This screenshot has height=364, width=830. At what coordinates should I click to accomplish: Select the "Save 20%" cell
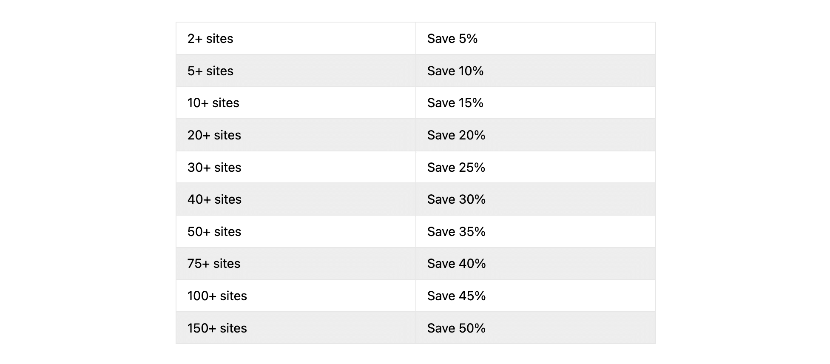[456, 135]
